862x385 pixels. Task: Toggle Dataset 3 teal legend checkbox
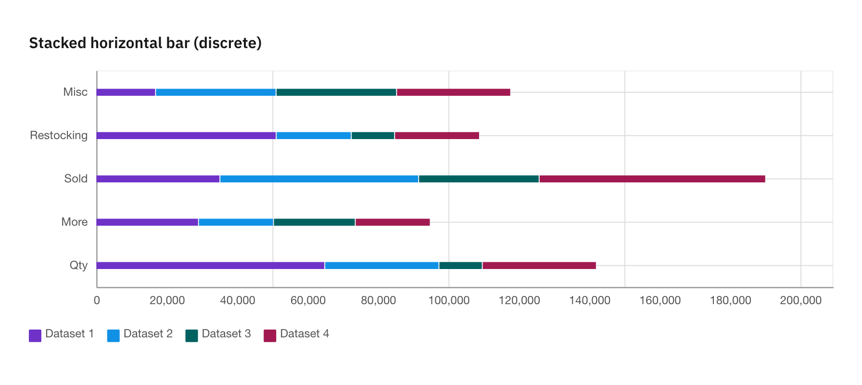coord(191,335)
